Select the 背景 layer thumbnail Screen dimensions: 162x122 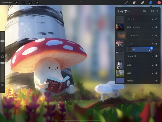[120, 73]
